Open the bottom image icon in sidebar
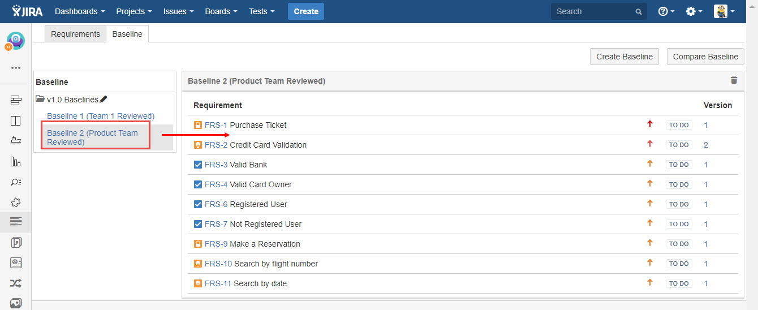The height and width of the screenshot is (310, 758). point(16,303)
